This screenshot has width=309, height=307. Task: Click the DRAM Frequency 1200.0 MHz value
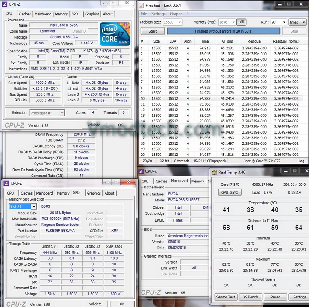81,134
